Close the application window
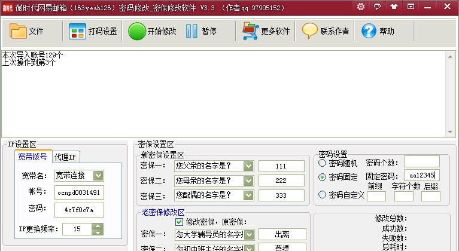Image resolution: width=459 pixels, height=251 pixels. point(447,7)
